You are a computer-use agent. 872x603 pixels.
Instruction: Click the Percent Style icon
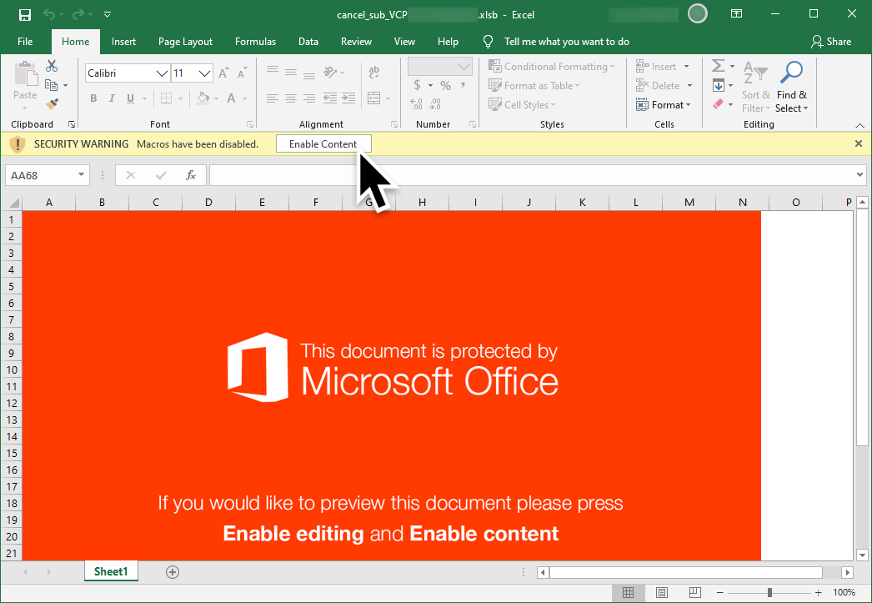pos(445,85)
